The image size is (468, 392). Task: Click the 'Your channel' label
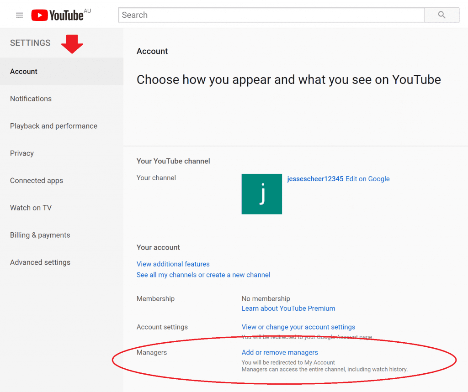(x=156, y=178)
